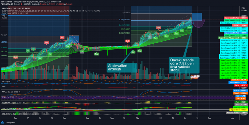This screenshot has width=249, height=125.
Task: Click the yellow Signal Line value tag
Action: [238, 110]
